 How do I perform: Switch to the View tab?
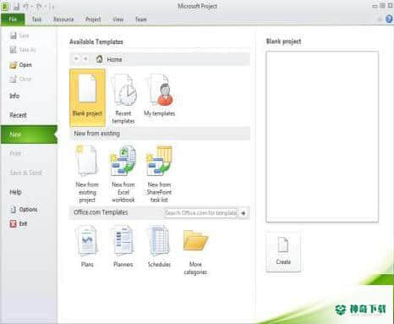(118, 19)
